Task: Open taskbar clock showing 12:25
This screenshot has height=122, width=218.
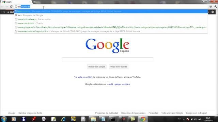Action: [x=208, y=119]
